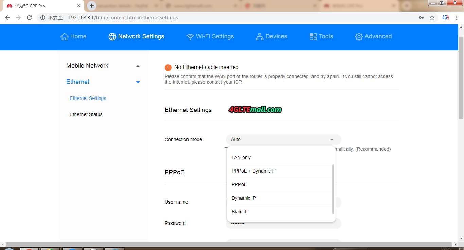Viewport: 464px width, 250px height.
Task: Open new browser tab with plus
Action: pyautogui.click(x=92, y=6)
